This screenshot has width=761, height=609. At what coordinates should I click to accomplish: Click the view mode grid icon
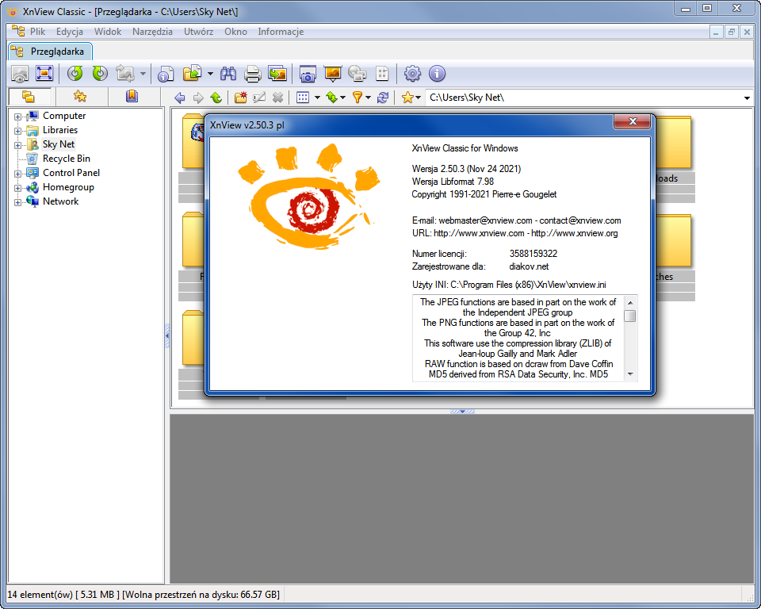303,98
